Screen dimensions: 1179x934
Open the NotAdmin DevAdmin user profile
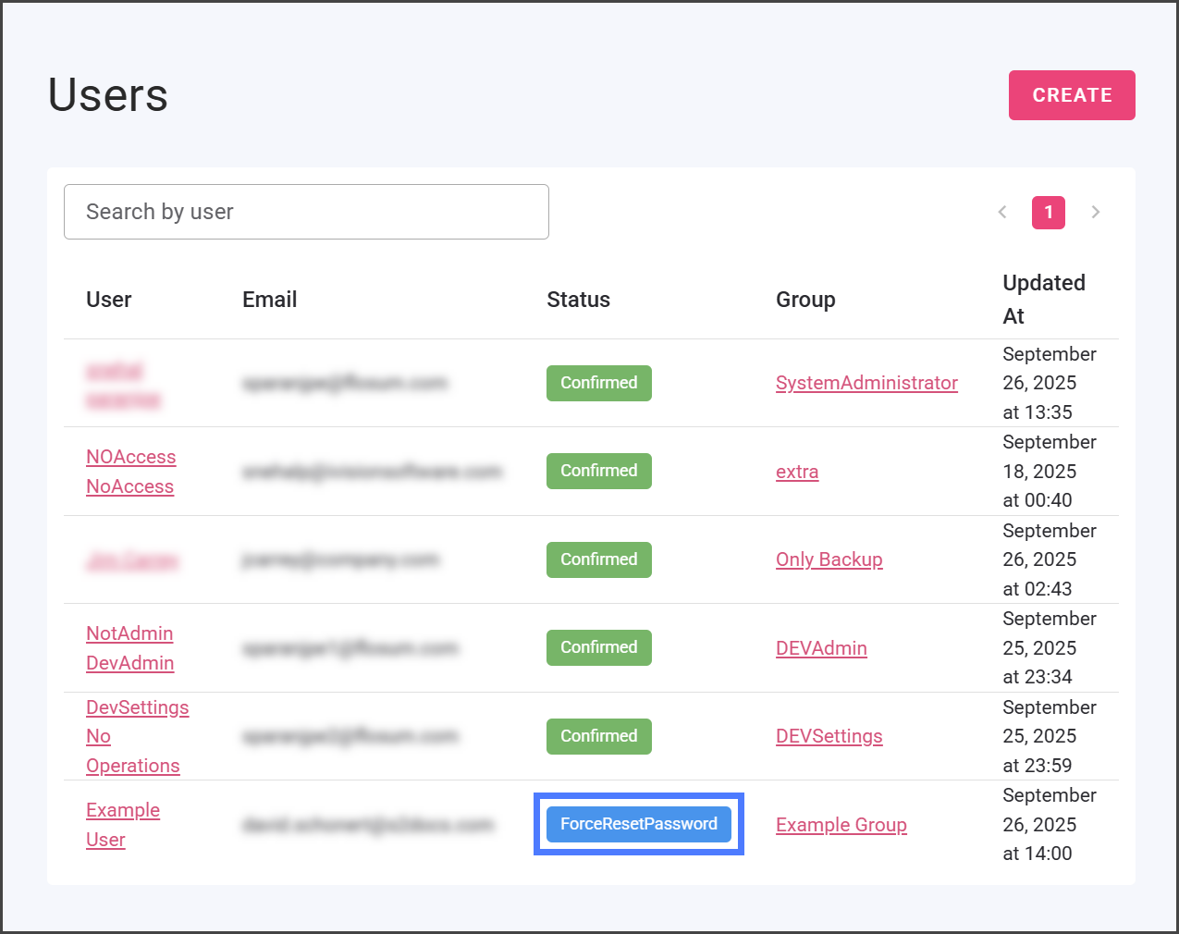[129, 648]
